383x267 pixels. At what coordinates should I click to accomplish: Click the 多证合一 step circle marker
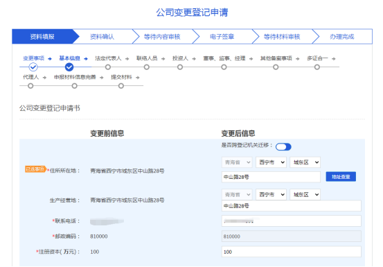317,67
